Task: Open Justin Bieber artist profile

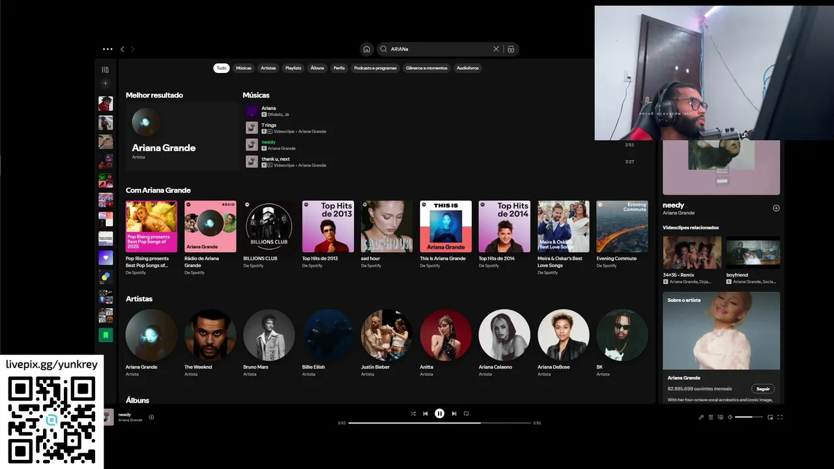Action: pyautogui.click(x=386, y=343)
